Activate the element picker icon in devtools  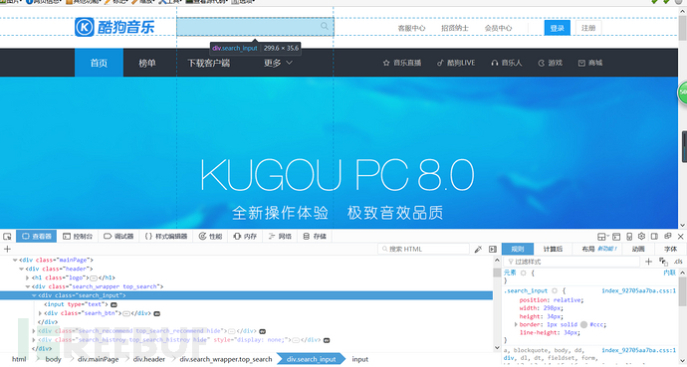click(7, 236)
